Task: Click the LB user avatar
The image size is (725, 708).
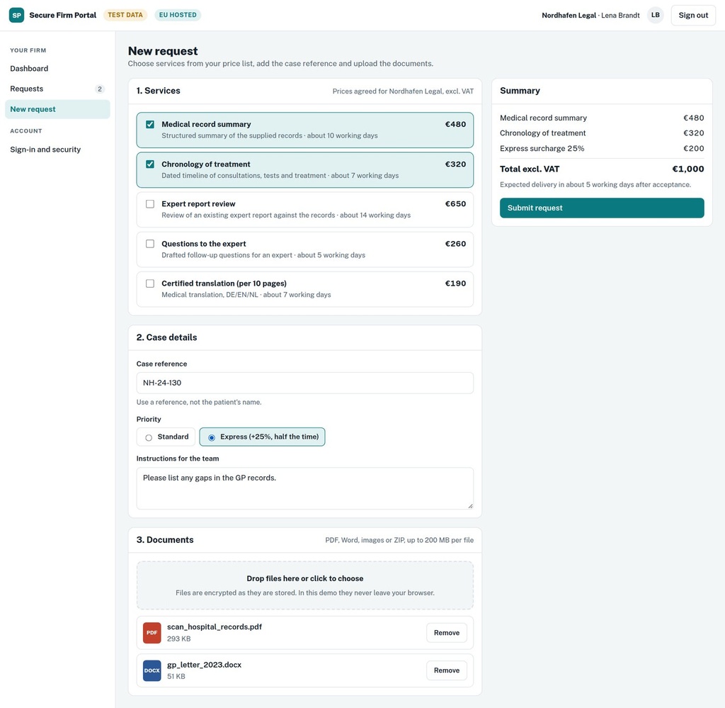Action: pyautogui.click(x=655, y=16)
